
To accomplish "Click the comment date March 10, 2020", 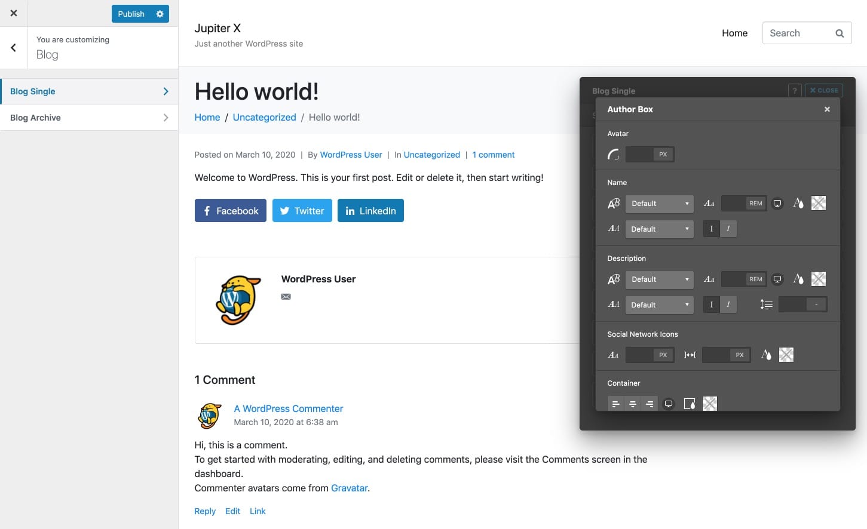I will pyautogui.click(x=286, y=423).
